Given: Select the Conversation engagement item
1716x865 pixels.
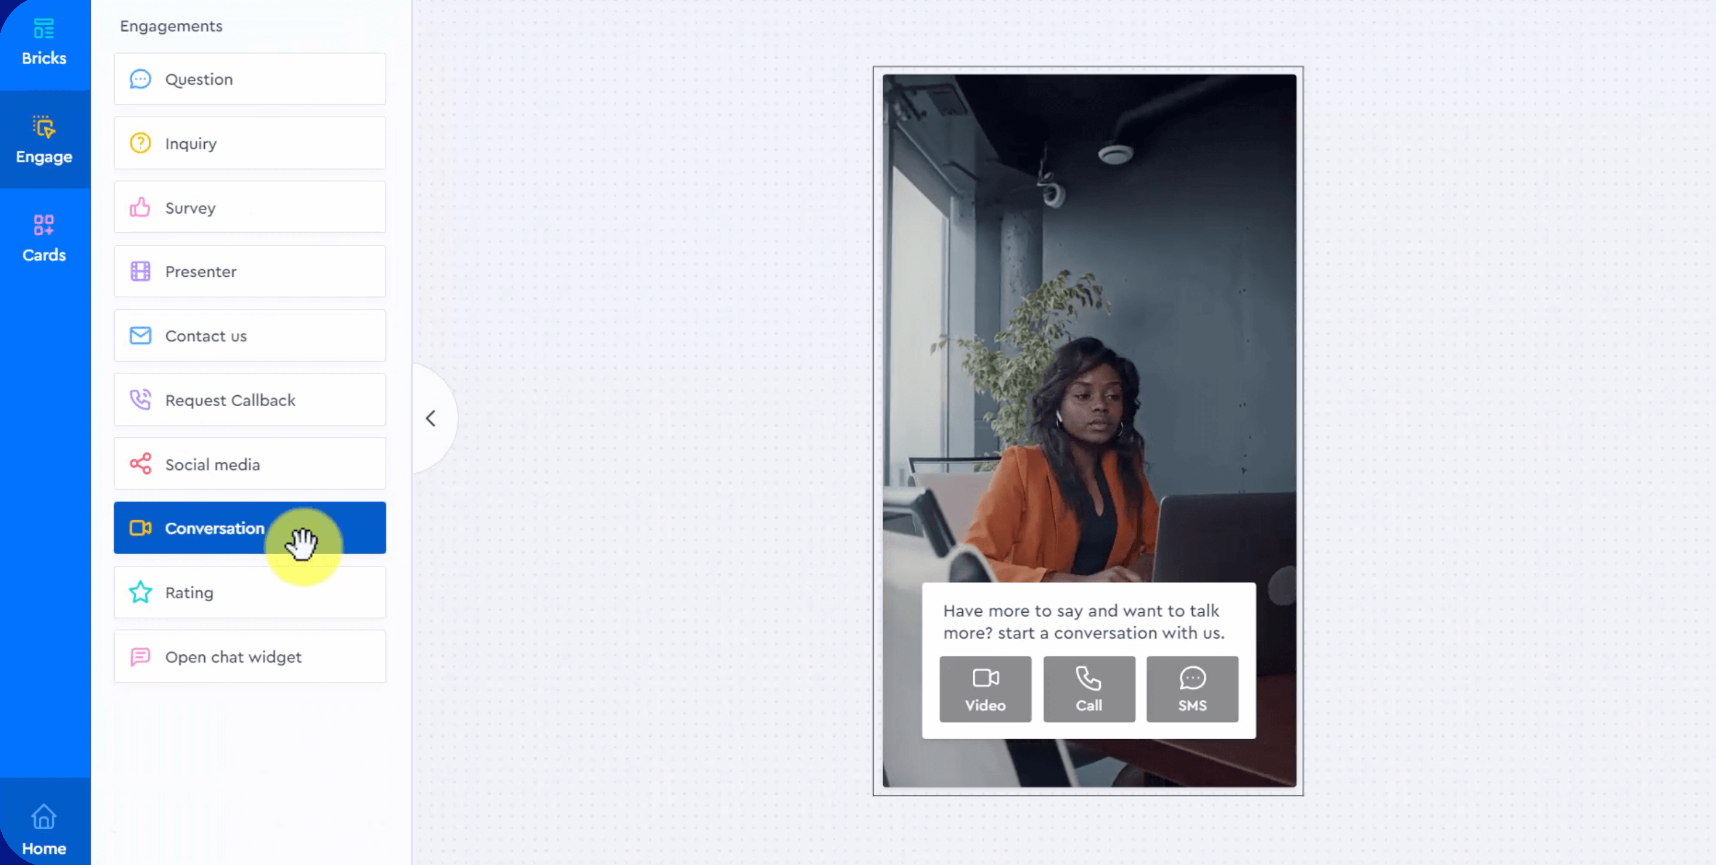Looking at the screenshot, I should [x=250, y=527].
